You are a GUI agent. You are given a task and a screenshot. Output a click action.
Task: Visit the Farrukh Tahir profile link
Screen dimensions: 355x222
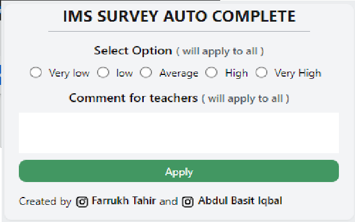pyautogui.click(x=124, y=201)
